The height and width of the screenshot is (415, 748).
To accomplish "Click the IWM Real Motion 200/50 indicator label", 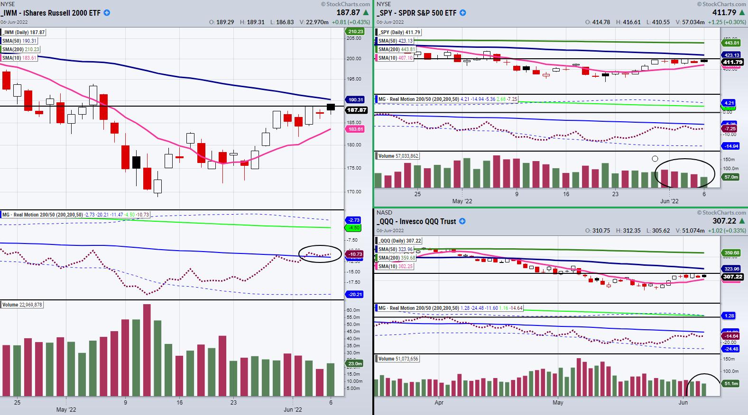I will (76, 215).
